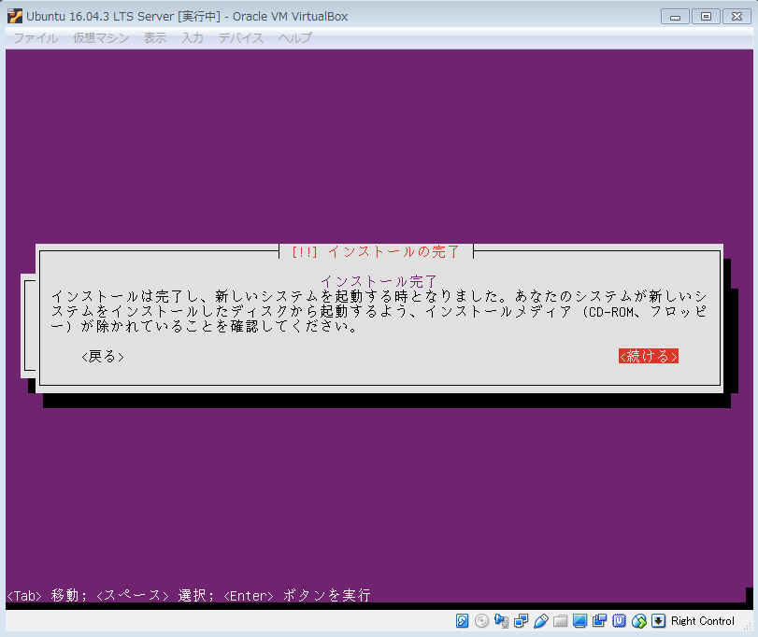Click the keyboard capture arrow icon
The height and width of the screenshot is (637, 758).
click(x=658, y=621)
